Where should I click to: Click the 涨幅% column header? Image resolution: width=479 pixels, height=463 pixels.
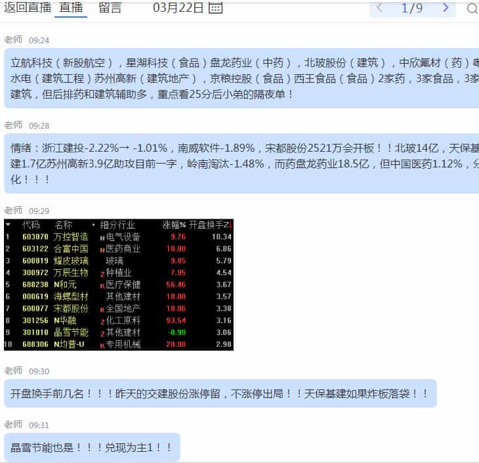point(174,225)
